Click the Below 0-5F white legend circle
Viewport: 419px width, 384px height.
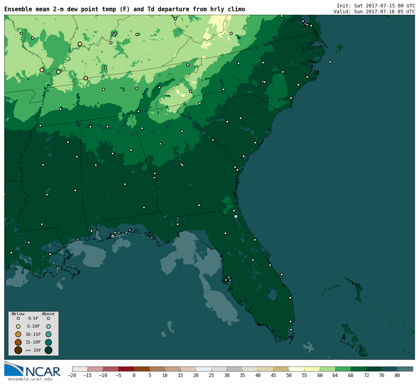pos(18,319)
